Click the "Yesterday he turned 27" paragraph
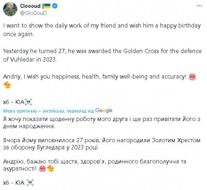Screen dimensions: 207x190 click(102, 55)
